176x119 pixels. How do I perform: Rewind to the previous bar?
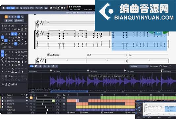pos(54,8)
